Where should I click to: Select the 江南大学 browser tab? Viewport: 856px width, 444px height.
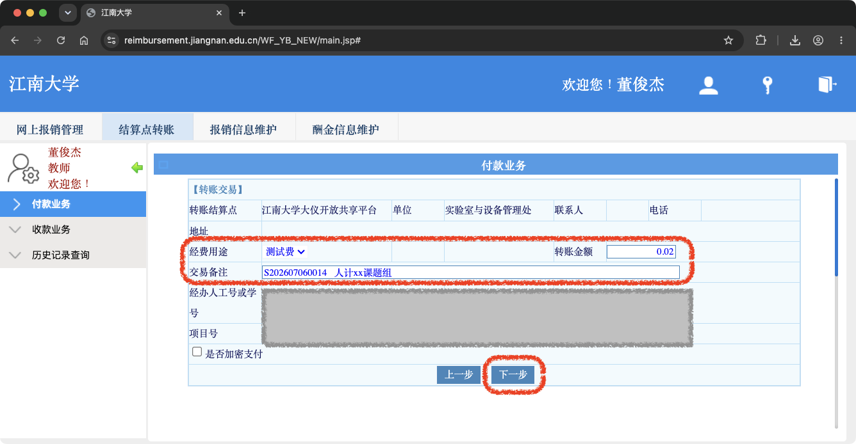[154, 13]
